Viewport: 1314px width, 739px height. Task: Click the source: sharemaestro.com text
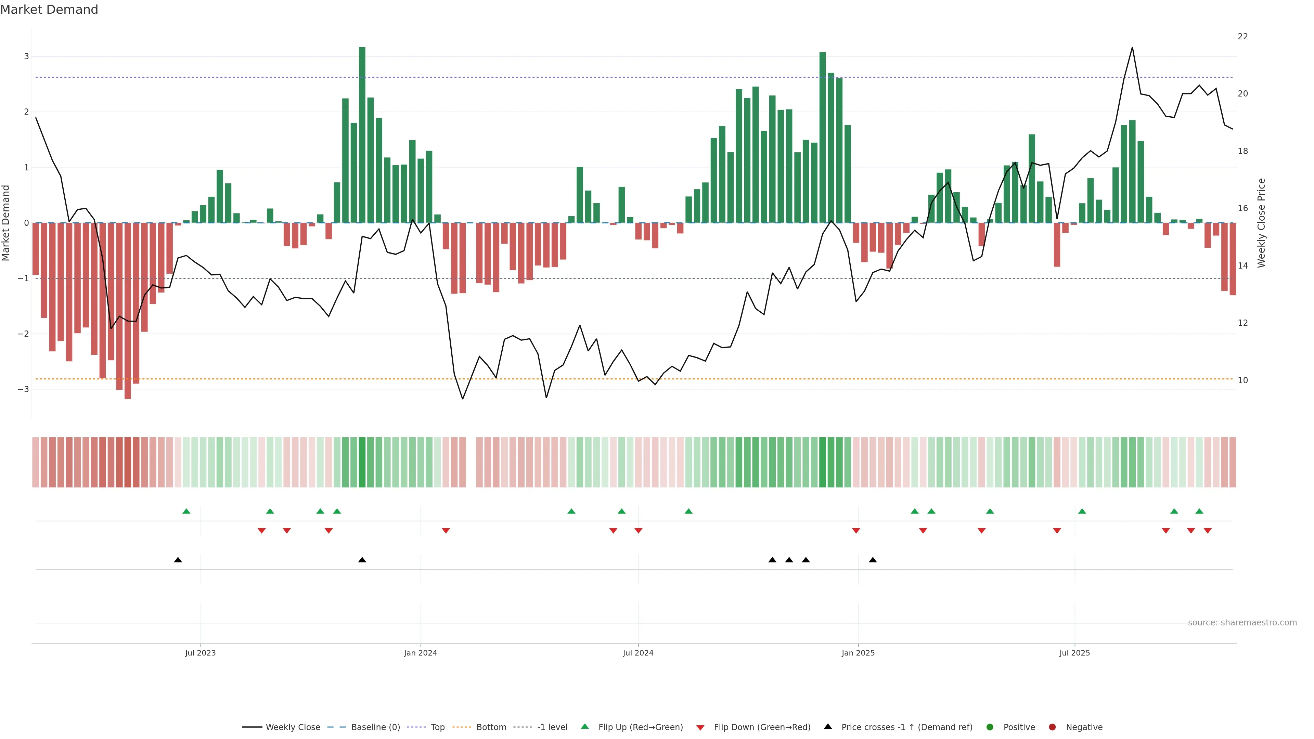(x=1242, y=623)
